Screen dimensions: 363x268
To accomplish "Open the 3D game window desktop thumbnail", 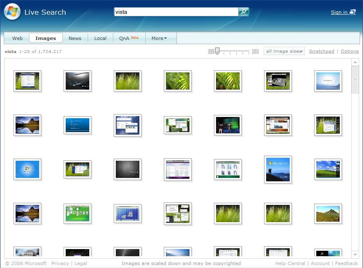I will point(278,81).
